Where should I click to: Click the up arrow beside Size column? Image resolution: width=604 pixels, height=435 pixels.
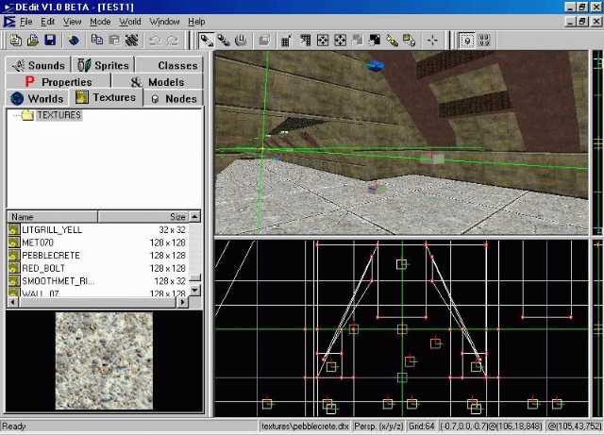click(x=195, y=216)
